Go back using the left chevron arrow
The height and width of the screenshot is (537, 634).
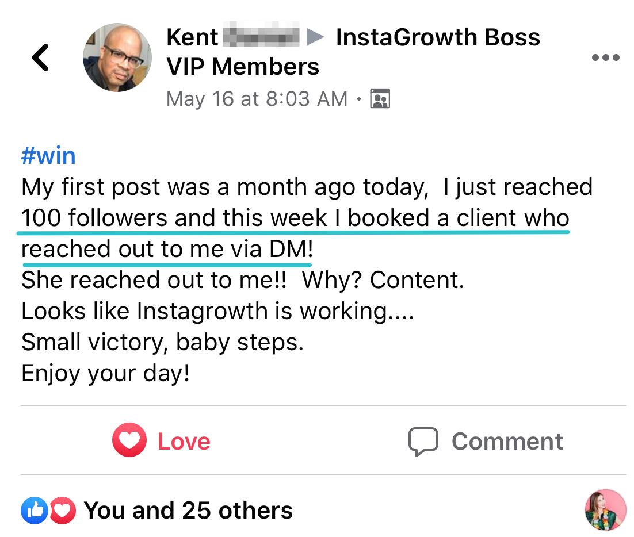(41, 57)
